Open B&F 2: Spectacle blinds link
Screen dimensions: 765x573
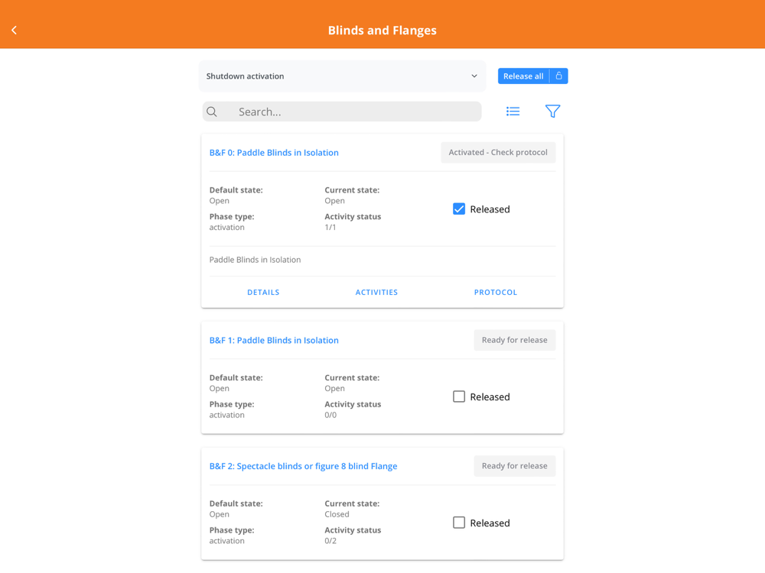pyautogui.click(x=303, y=466)
